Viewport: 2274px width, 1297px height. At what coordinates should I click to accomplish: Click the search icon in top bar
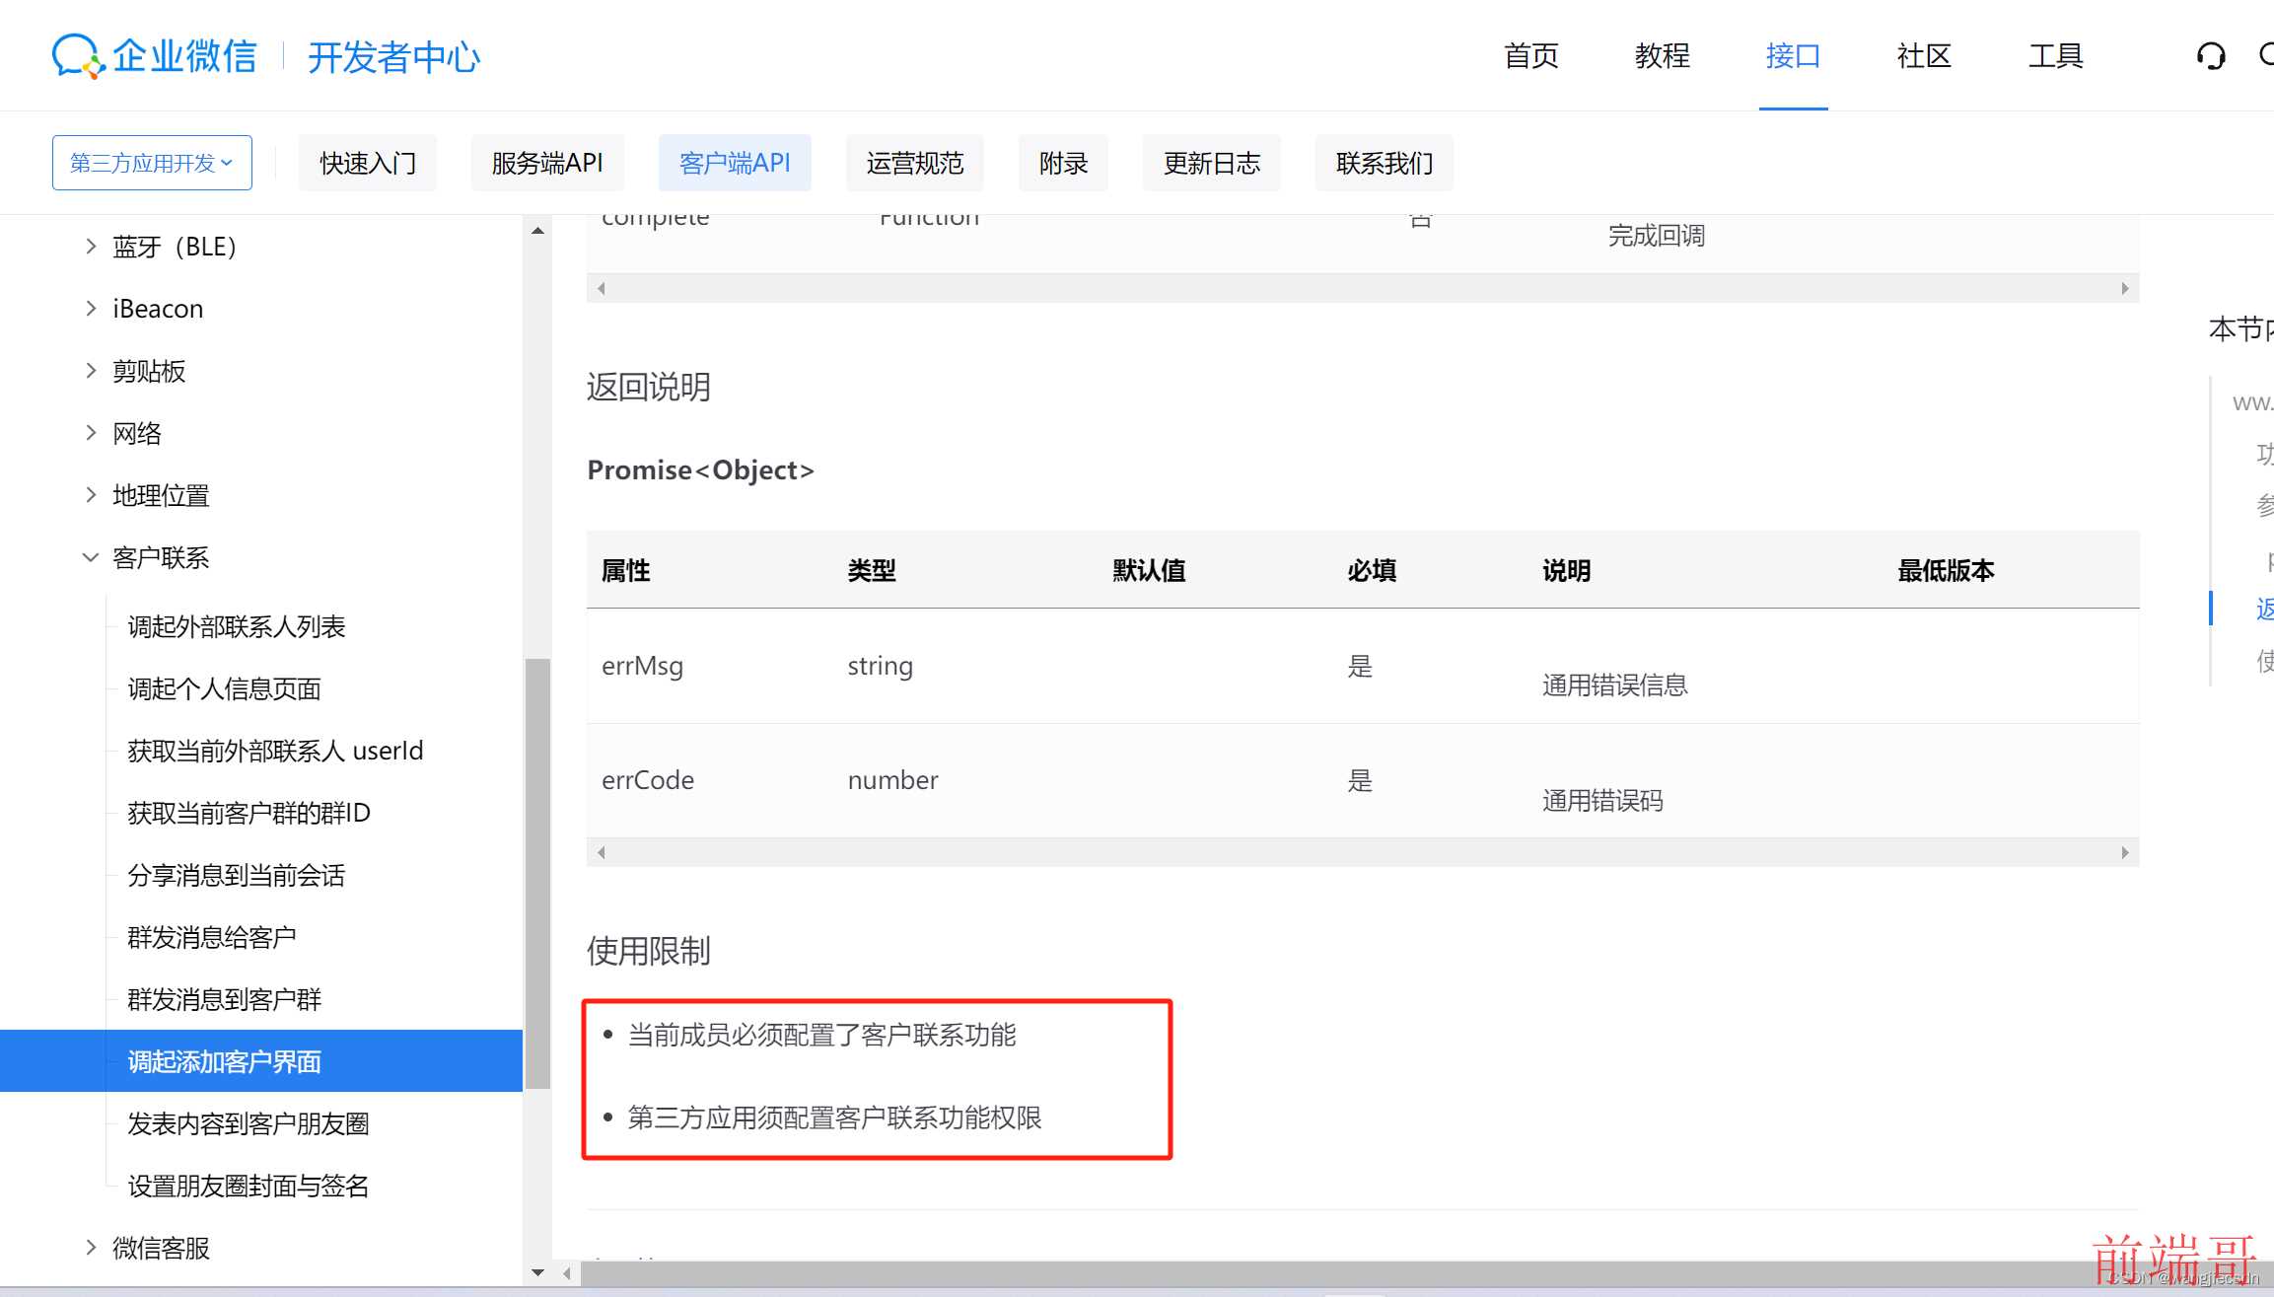coord(2266,55)
